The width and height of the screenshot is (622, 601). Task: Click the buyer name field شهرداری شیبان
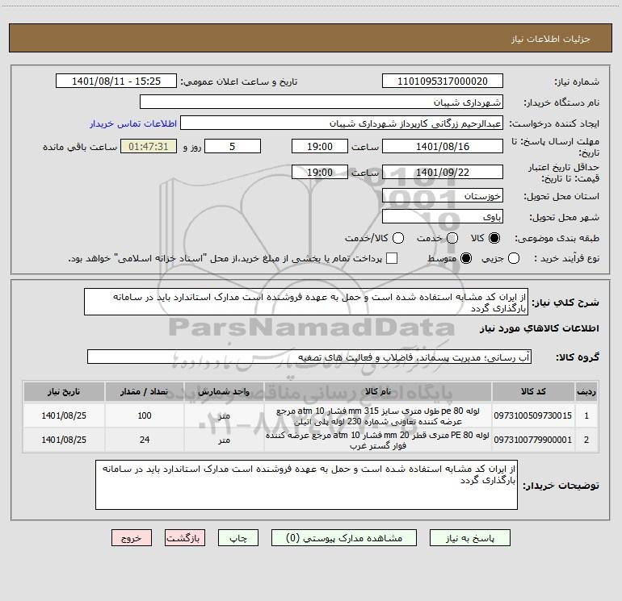(x=322, y=102)
